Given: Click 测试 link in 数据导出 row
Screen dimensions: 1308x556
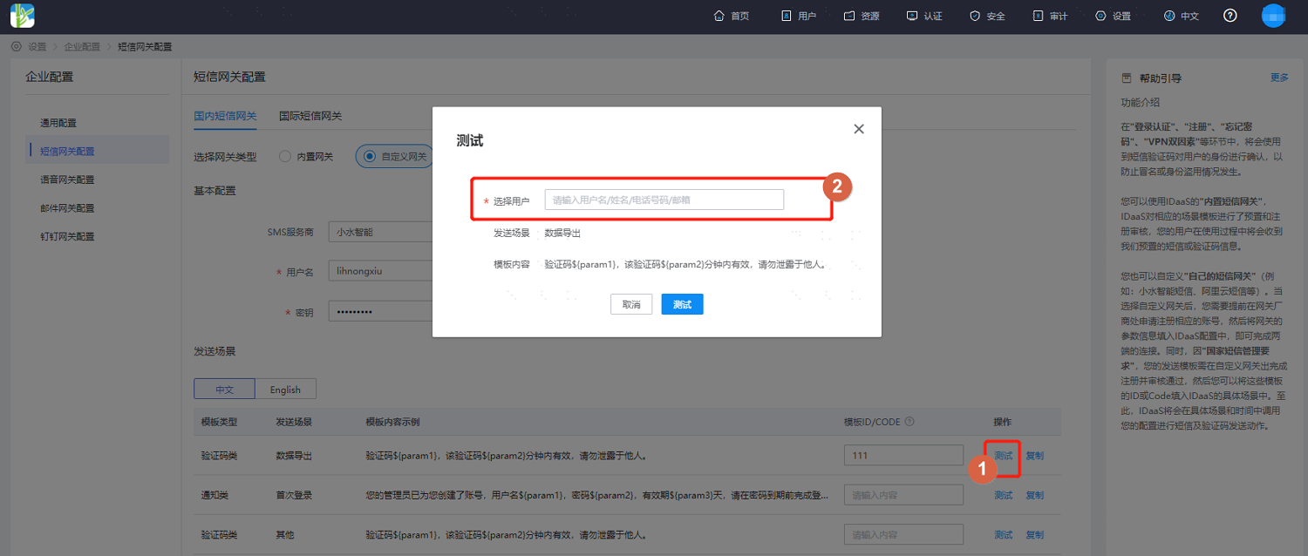Looking at the screenshot, I should pos(1004,455).
